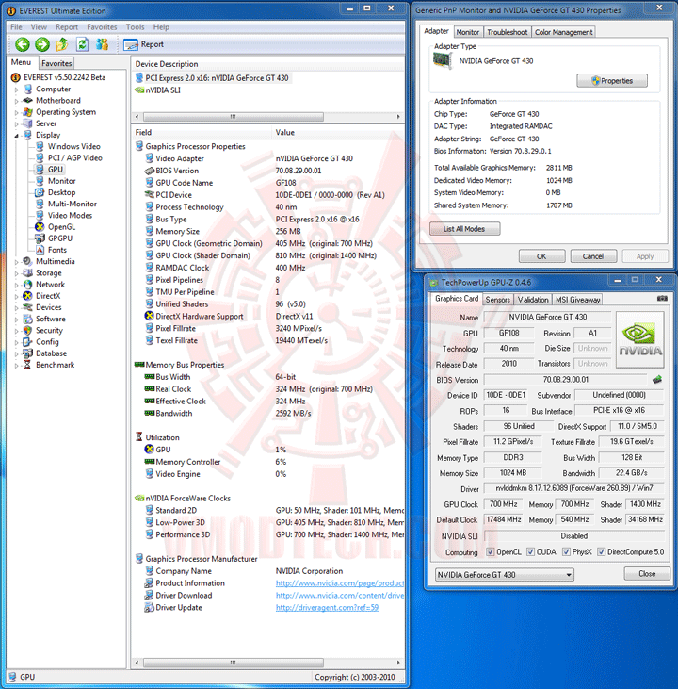This screenshot has width=678, height=689.
Task: Open the OpenGL tree item
Action: click(x=61, y=227)
